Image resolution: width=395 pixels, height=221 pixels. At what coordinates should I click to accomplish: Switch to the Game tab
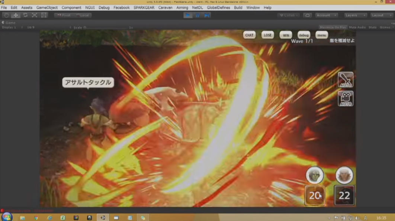pyautogui.click(x=9, y=23)
